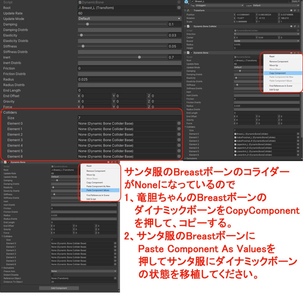Open three-dot menu on lower inspector's Dynamic Bone header

(x=115, y=162)
